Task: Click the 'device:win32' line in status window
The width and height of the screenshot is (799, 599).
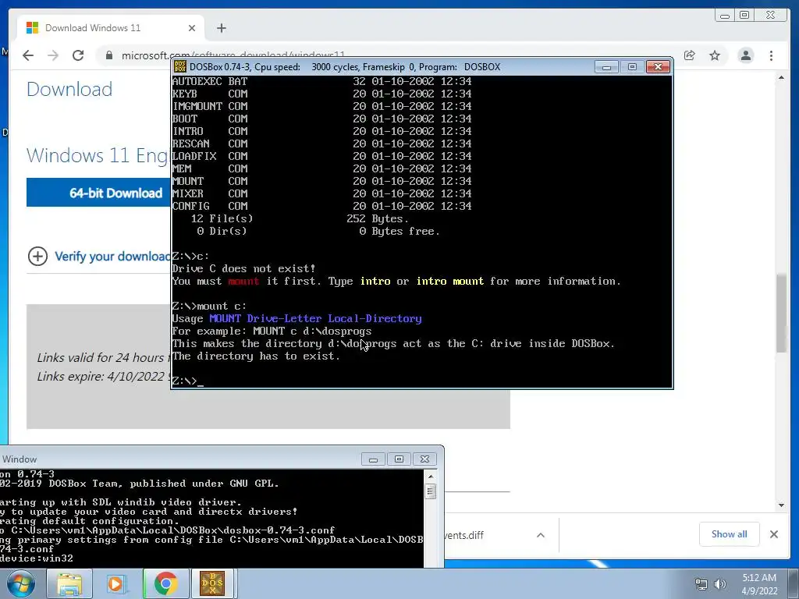Action: 37,558
